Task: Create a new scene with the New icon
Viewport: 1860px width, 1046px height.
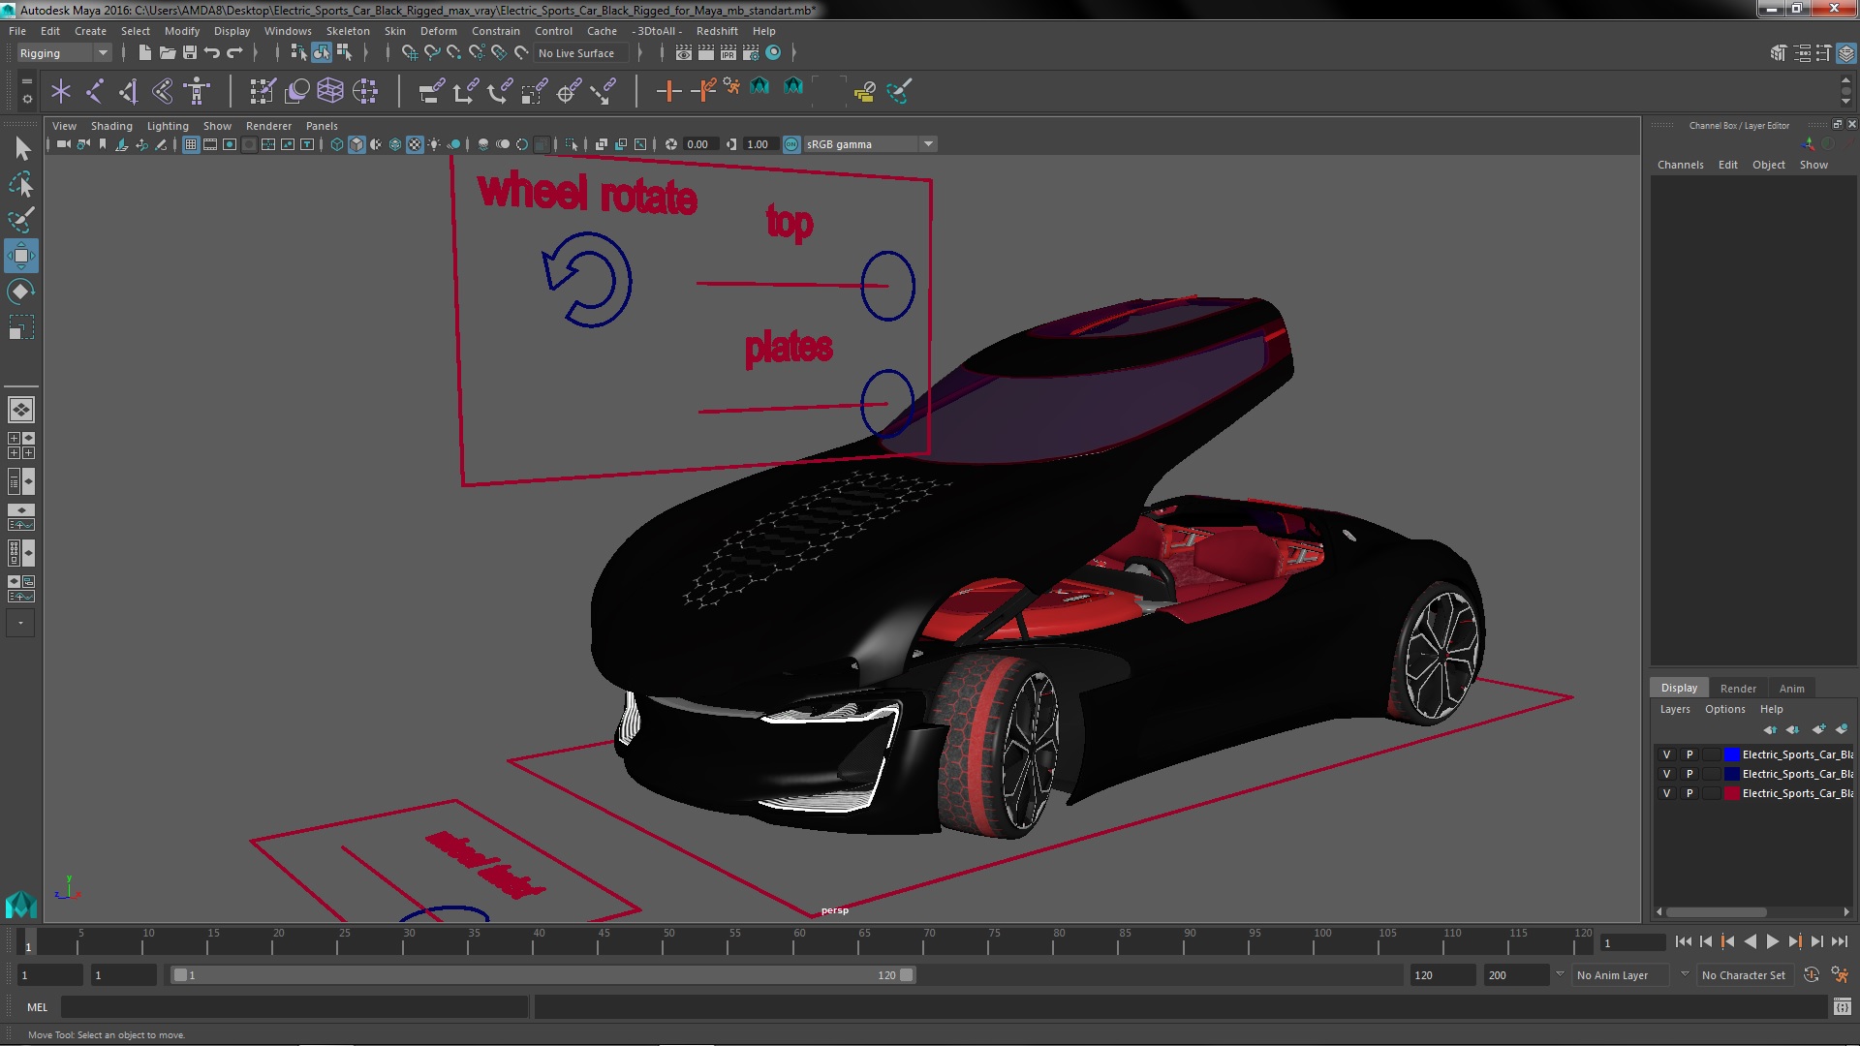Action: [x=144, y=52]
